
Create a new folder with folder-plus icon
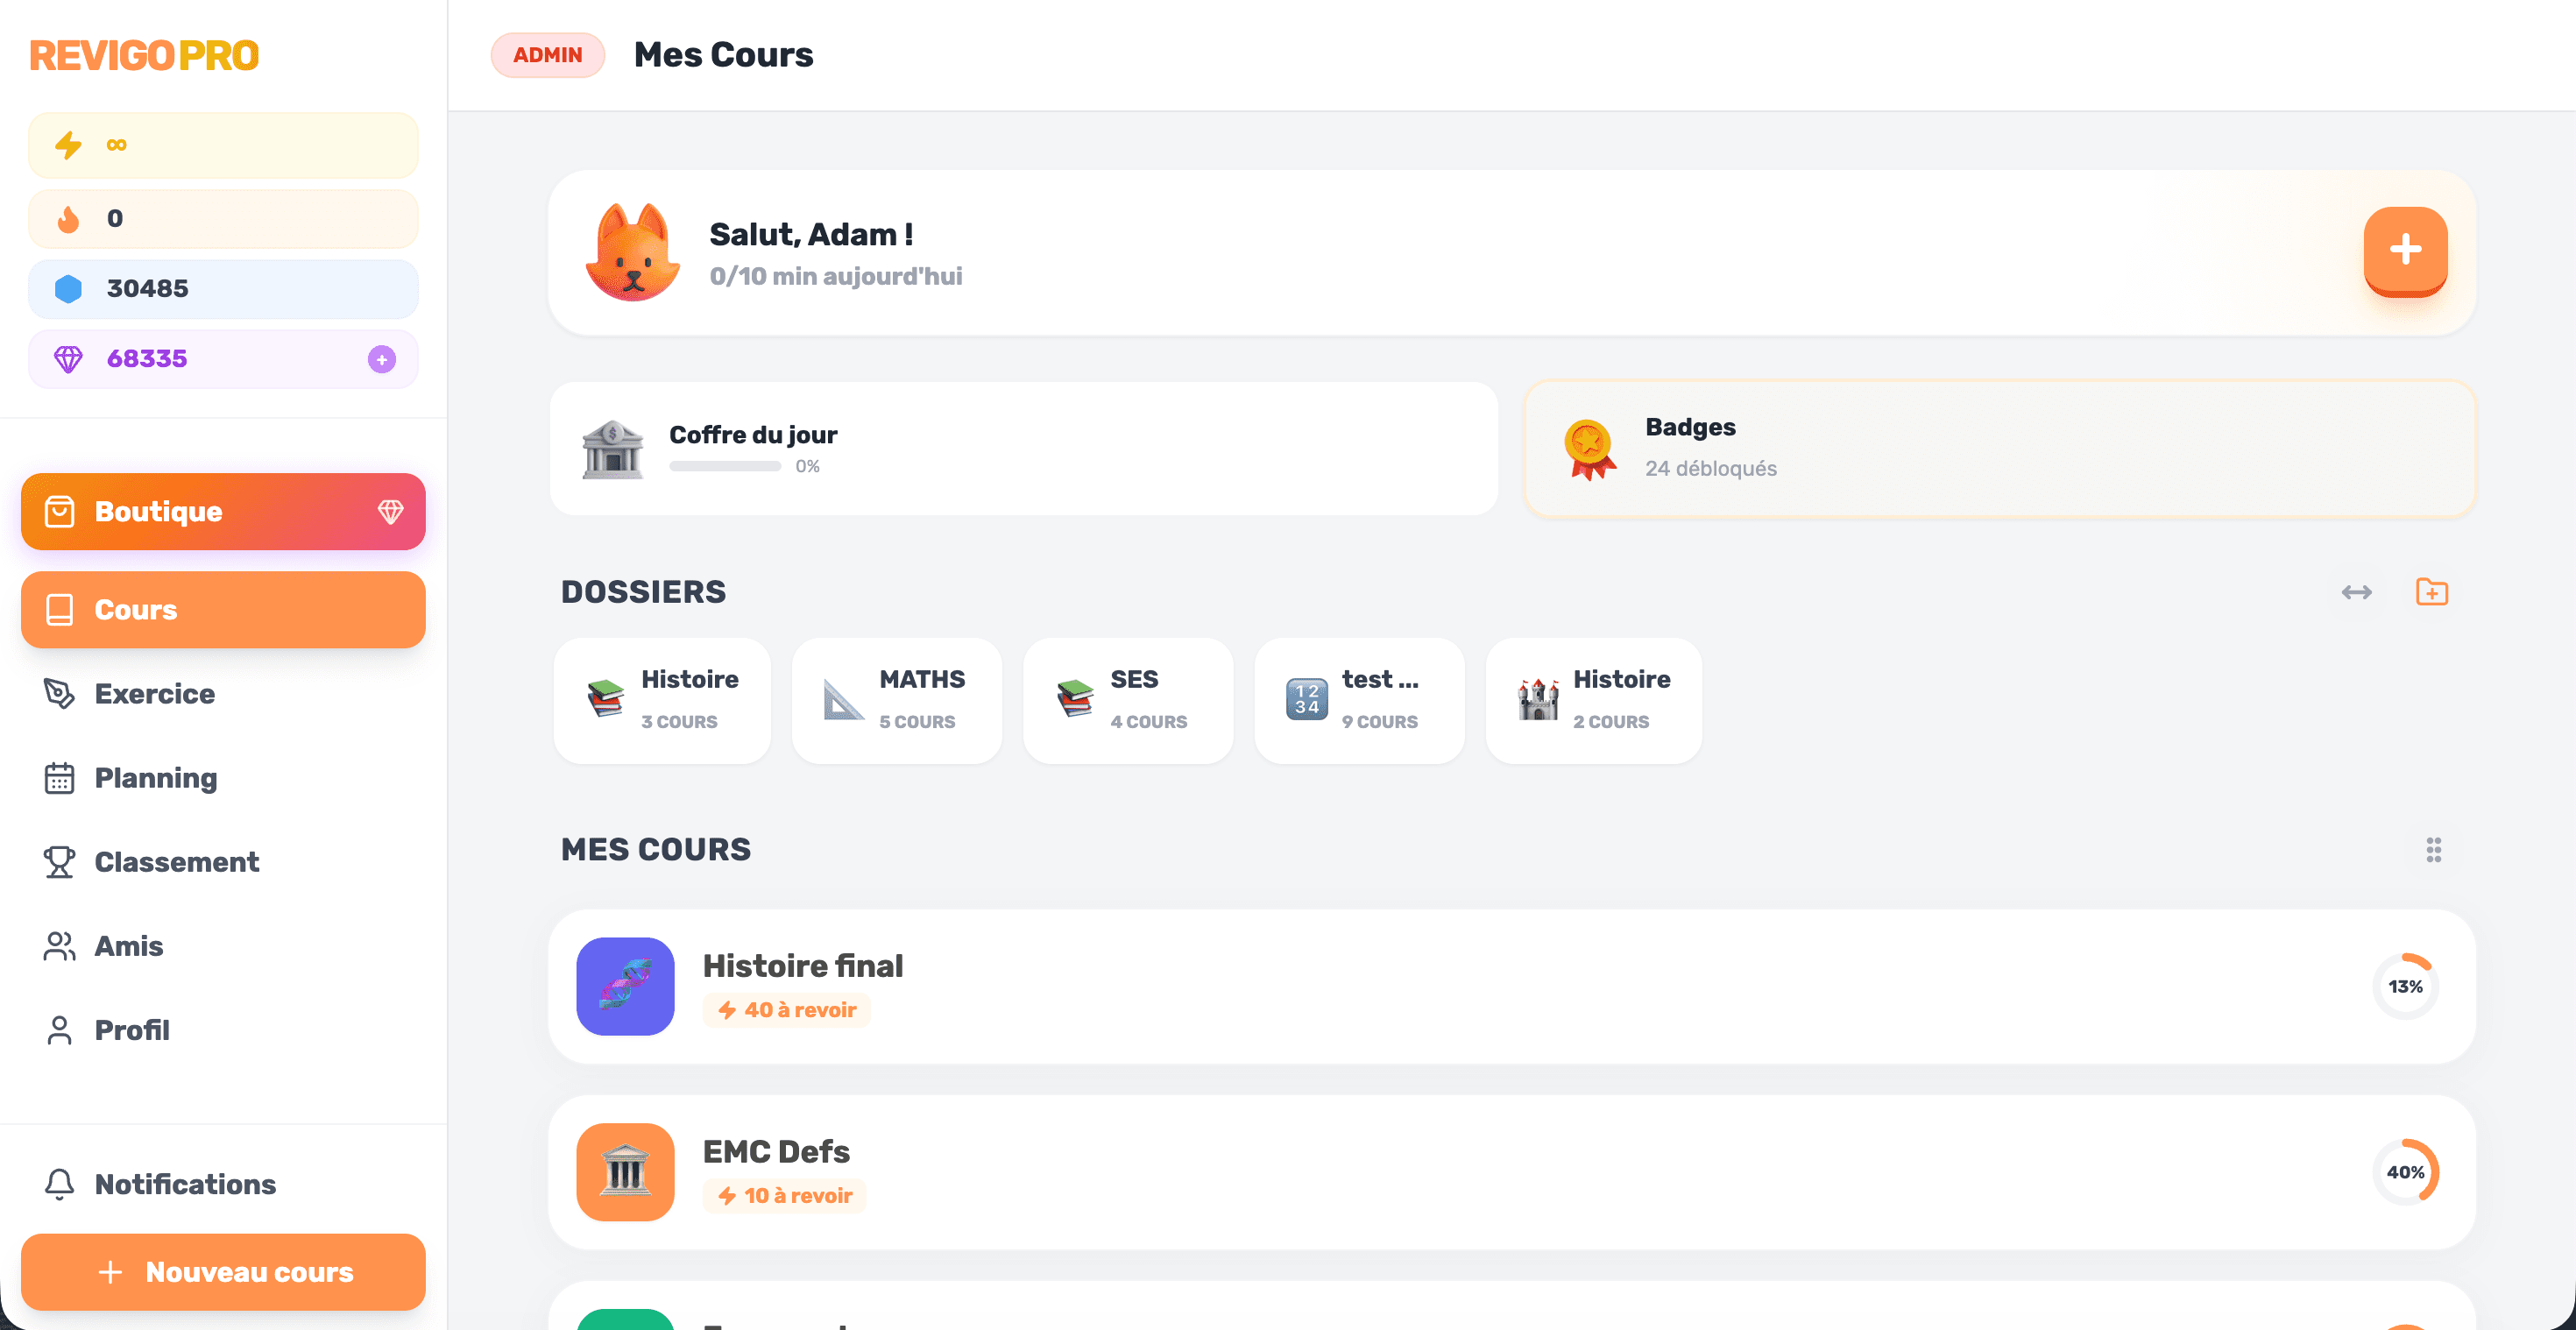click(x=2432, y=592)
